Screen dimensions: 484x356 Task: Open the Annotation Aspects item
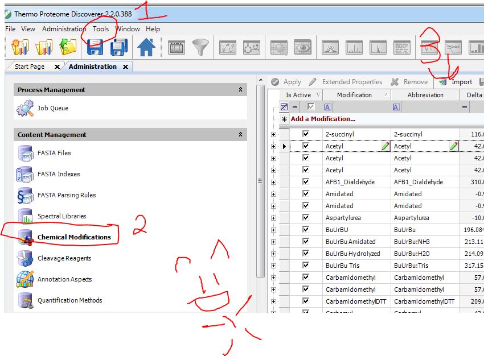click(x=64, y=279)
